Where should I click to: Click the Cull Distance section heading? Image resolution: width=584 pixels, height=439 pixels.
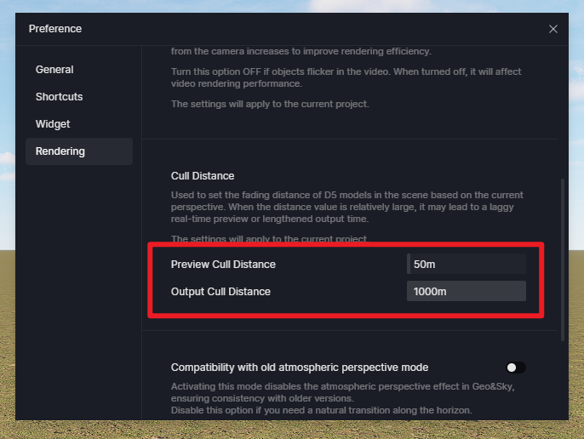pyautogui.click(x=203, y=176)
